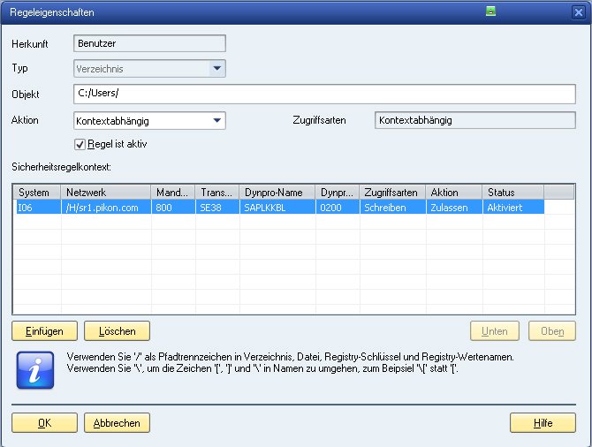Toggle the 'Regel ist aktiv' checkbox
The image size is (592, 447).
(x=80, y=144)
